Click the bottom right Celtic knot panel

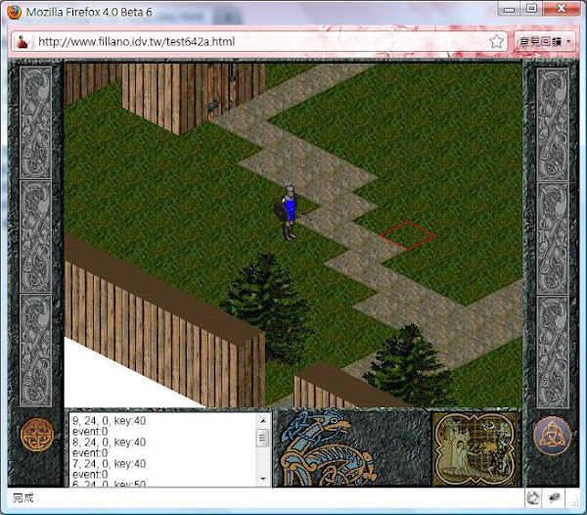[553, 352]
